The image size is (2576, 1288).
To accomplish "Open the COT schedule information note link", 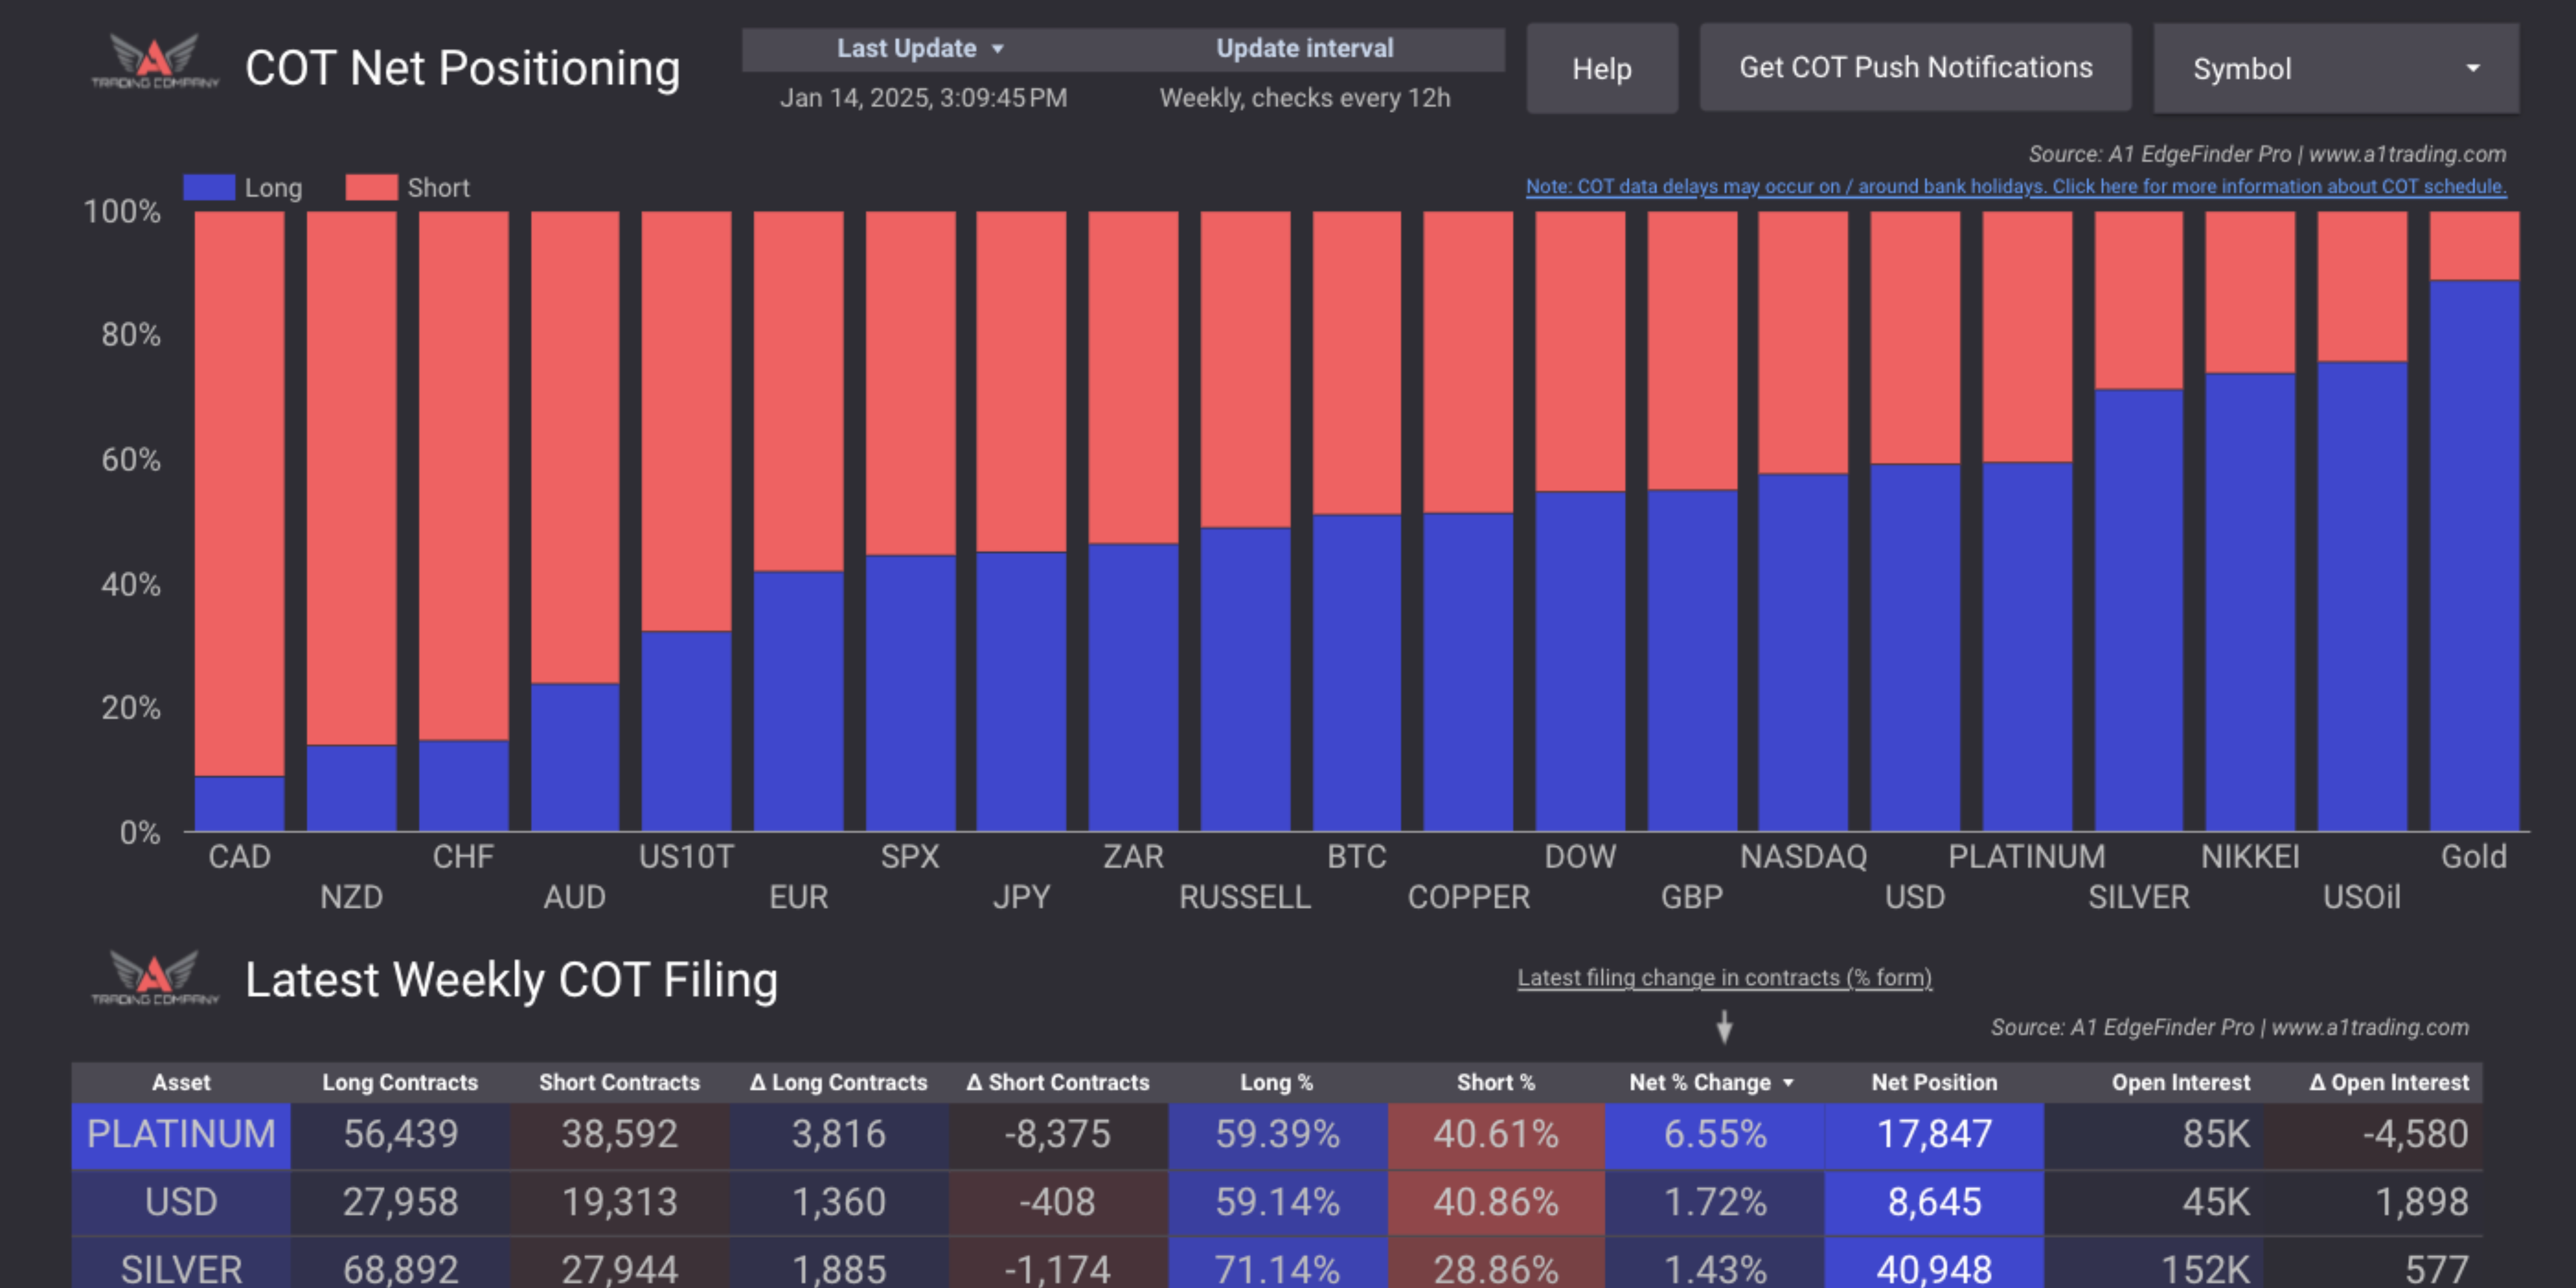I will click(x=2016, y=186).
